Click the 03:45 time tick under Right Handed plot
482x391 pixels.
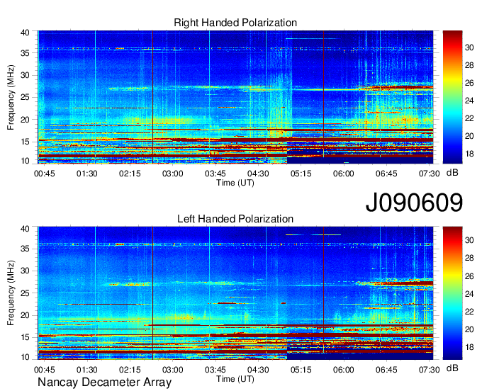tap(215, 174)
